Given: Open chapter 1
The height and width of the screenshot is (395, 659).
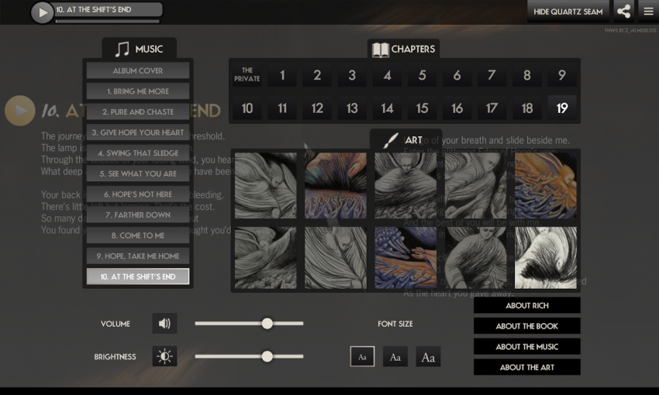Looking at the screenshot, I should pyautogui.click(x=282, y=74).
